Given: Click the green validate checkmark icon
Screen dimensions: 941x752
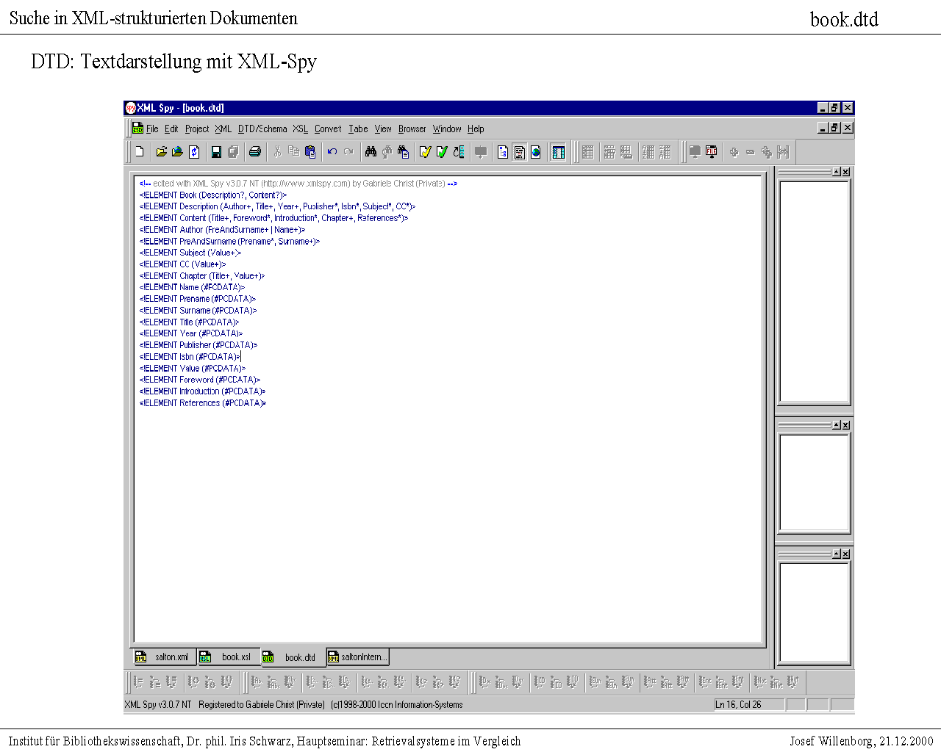Looking at the screenshot, I should [442, 152].
